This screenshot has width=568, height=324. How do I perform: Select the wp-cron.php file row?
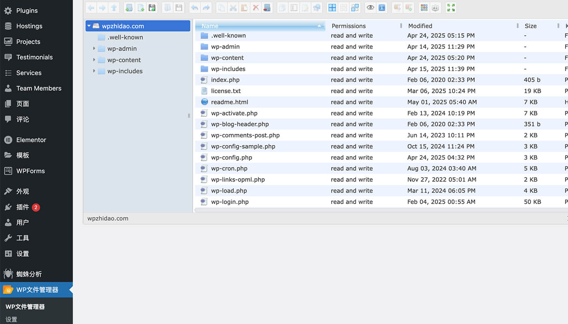point(381,168)
